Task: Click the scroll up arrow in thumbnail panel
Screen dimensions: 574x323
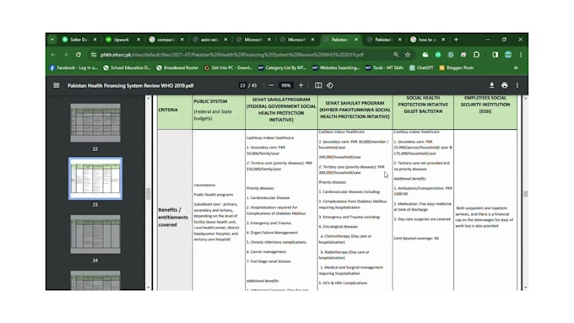Action: pyautogui.click(x=149, y=99)
